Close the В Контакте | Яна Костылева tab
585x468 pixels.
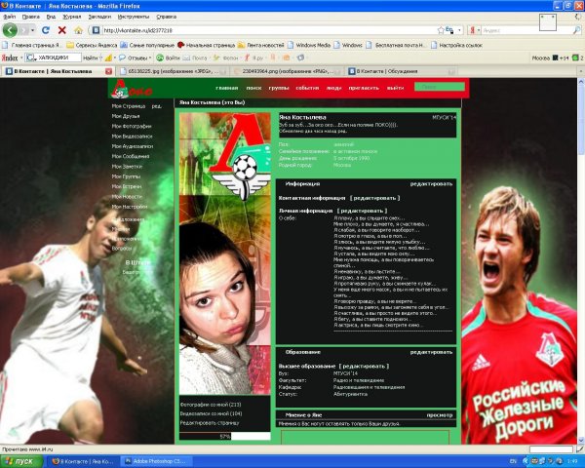click(108, 71)
